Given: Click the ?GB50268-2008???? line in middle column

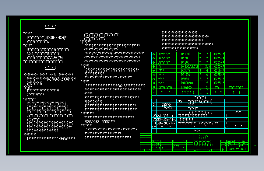Looking at the screenshot, I should tap(100, 122).
